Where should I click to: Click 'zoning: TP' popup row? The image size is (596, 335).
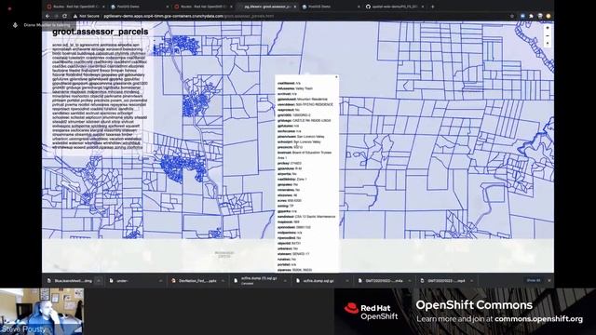[x=286, y=206]
